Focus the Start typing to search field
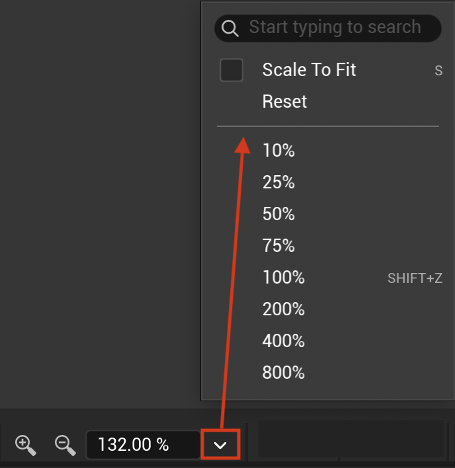 click(x=328, y=28)
